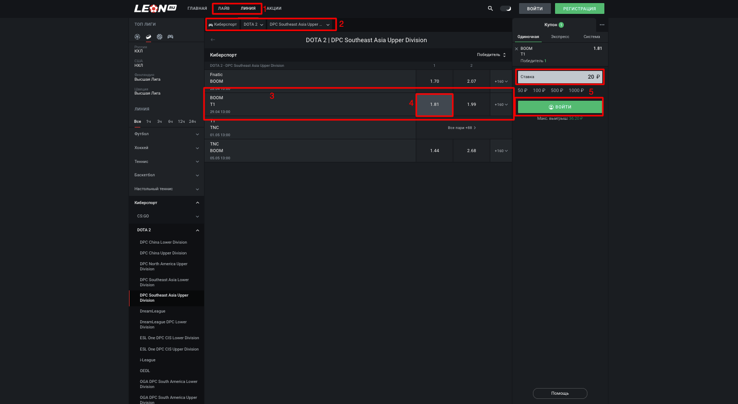Image resolution: width=738 pixels, height=404 pixels.
Task: Set quick stake 100 ₽
Action: pyautogui.click(x=539, y=90)
